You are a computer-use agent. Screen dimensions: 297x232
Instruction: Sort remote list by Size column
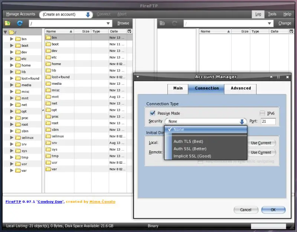tap(240, 31)
